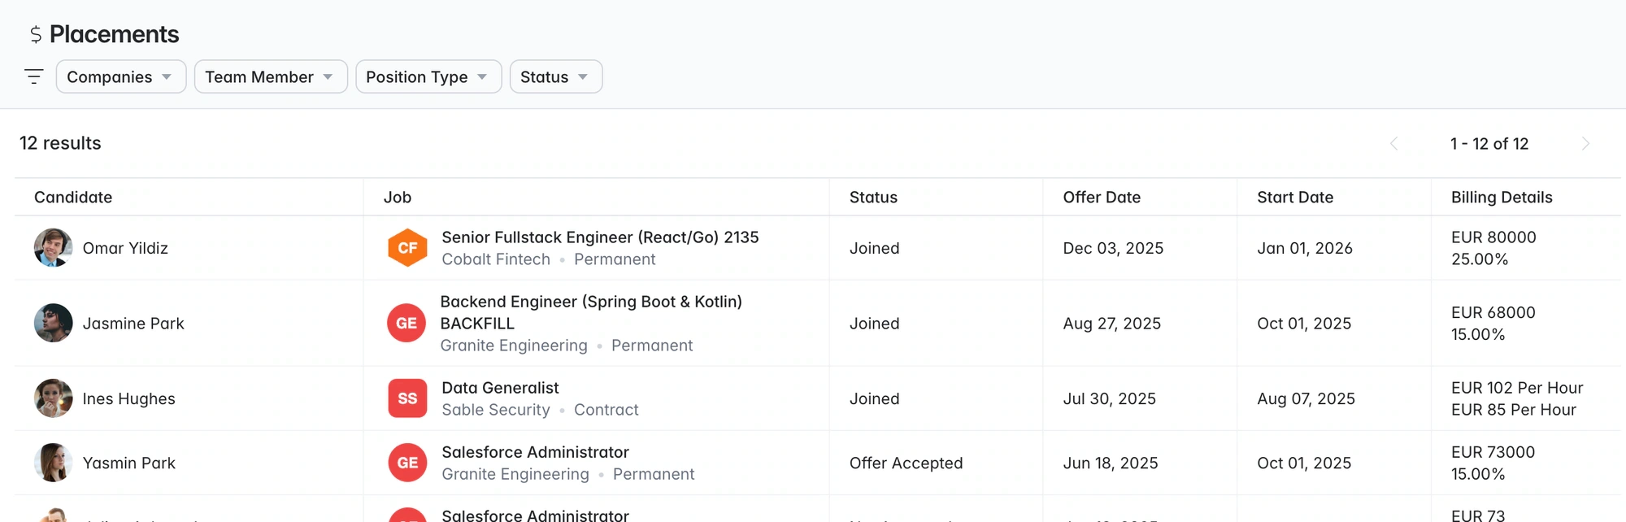This screenshot has height=522, width=1626.
Task: Click the Status column header
Action: click(873, 197)
